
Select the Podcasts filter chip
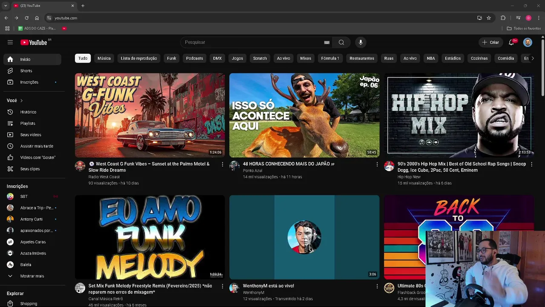[x=195, y=58]
